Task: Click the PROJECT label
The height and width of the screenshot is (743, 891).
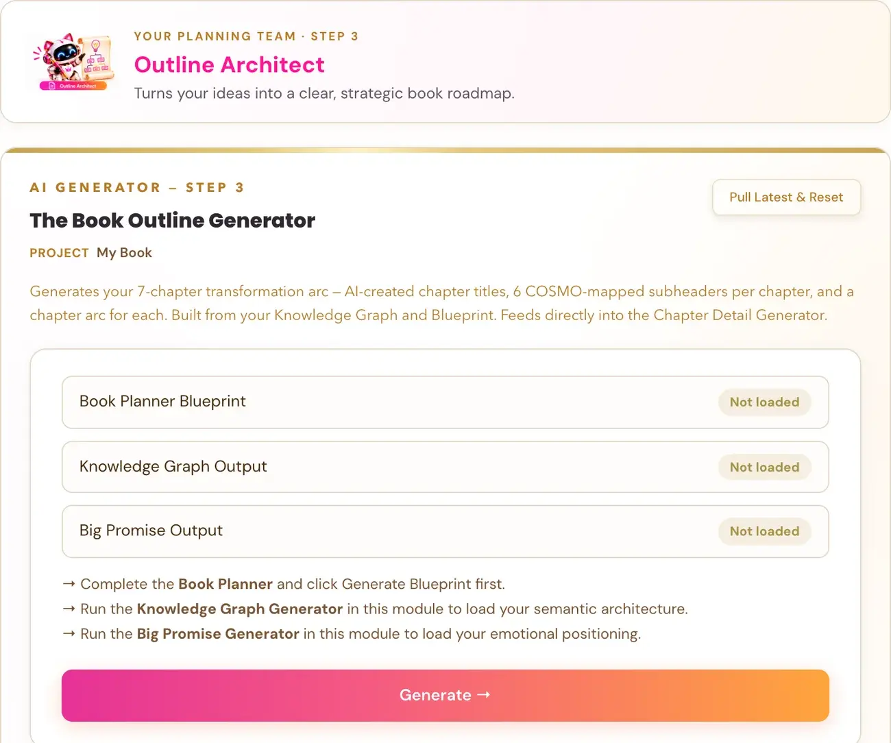Action: (x=59, y=253)
